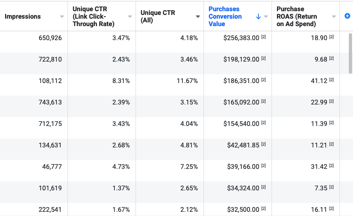Expand the Impressions column dropdown
353x216 pixels.
click(x=62, y=17)
